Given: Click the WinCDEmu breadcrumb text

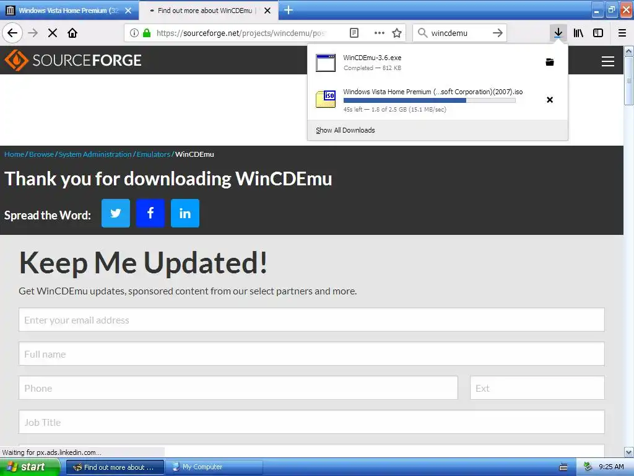Looking at the screenshot, I should coord(194,154).
